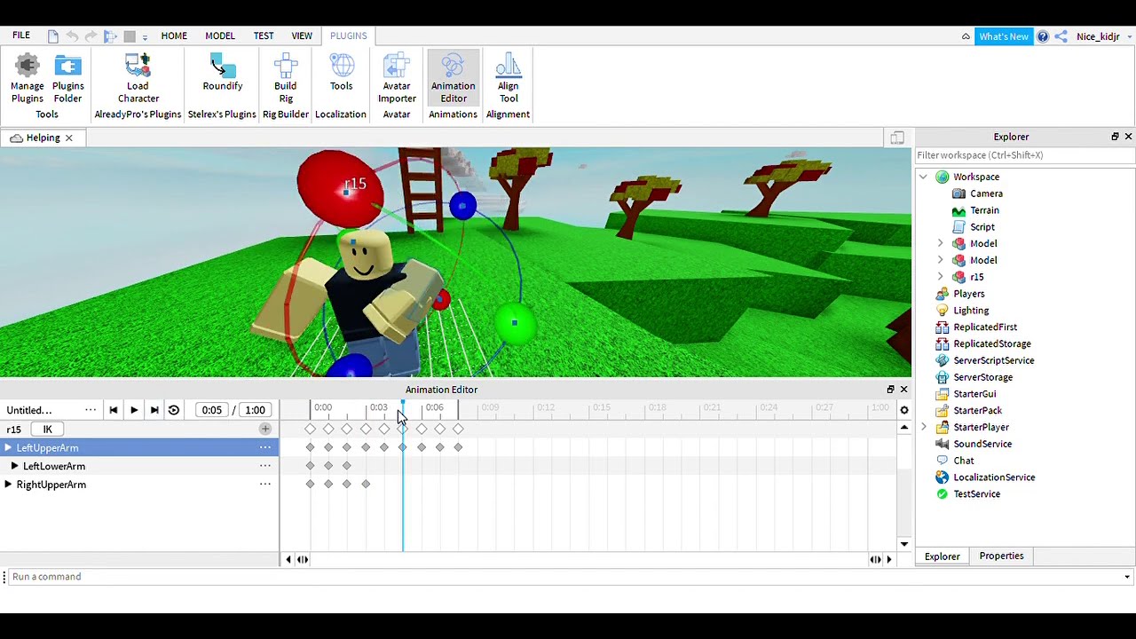Close the Helping document tab
Image resolution: width=1136 pixels, height=639 pixels.
pos(68,138)
